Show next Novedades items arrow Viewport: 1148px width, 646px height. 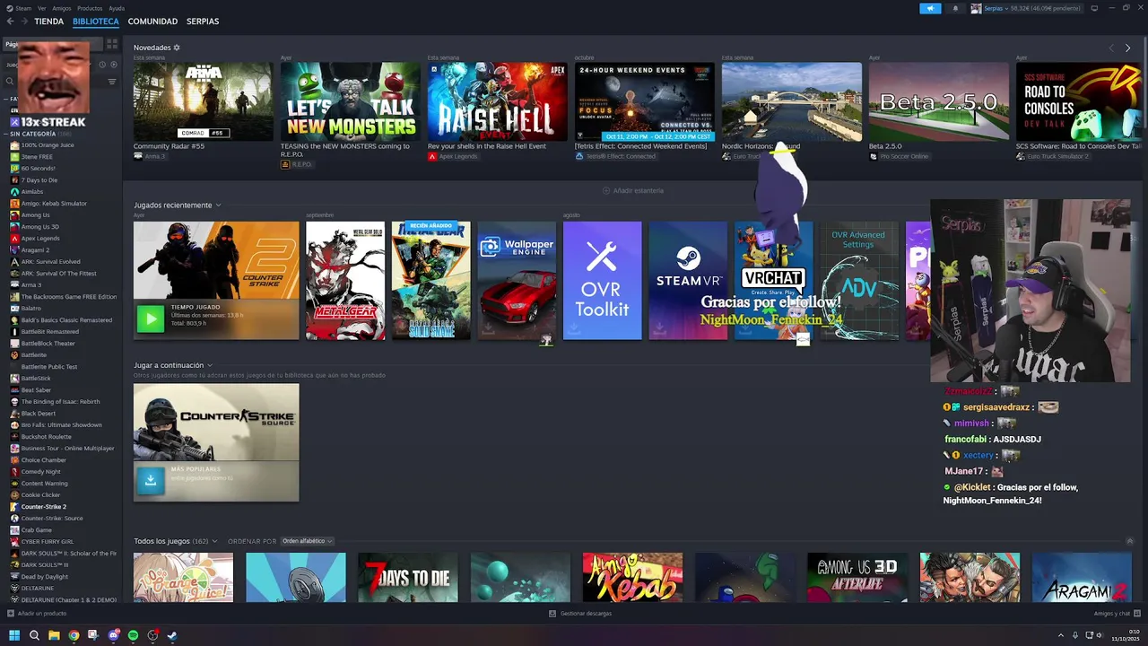point(1127,48)
